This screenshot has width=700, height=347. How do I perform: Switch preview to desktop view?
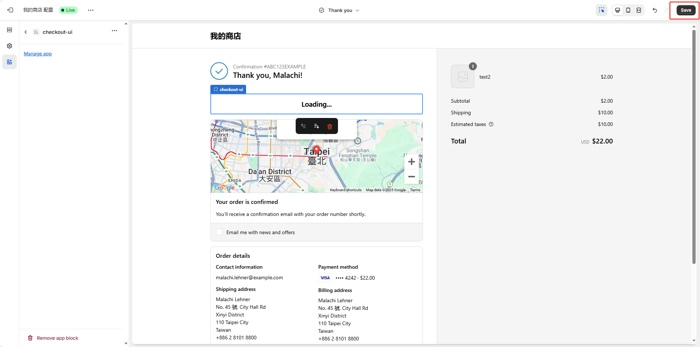click(x=618, y=10)
